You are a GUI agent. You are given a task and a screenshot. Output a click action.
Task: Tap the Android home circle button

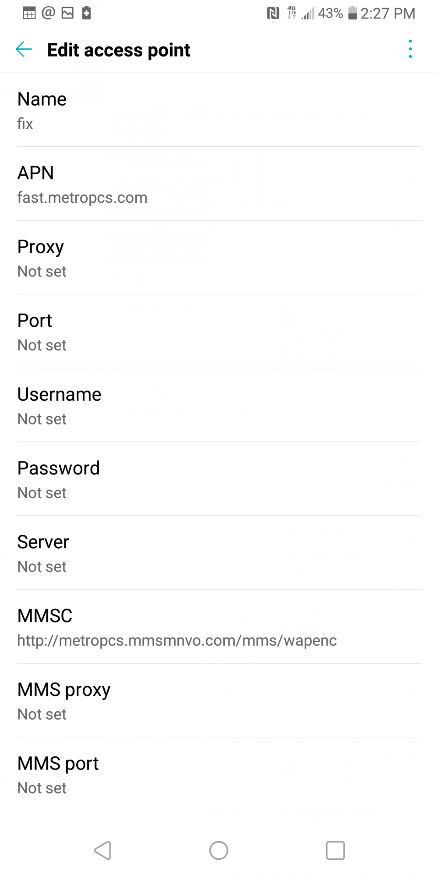[219, 851]
